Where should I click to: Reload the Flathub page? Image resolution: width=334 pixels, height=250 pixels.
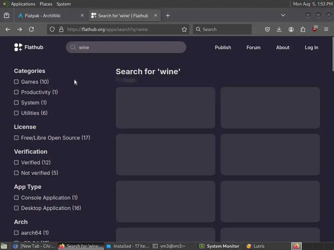[31, 29]
